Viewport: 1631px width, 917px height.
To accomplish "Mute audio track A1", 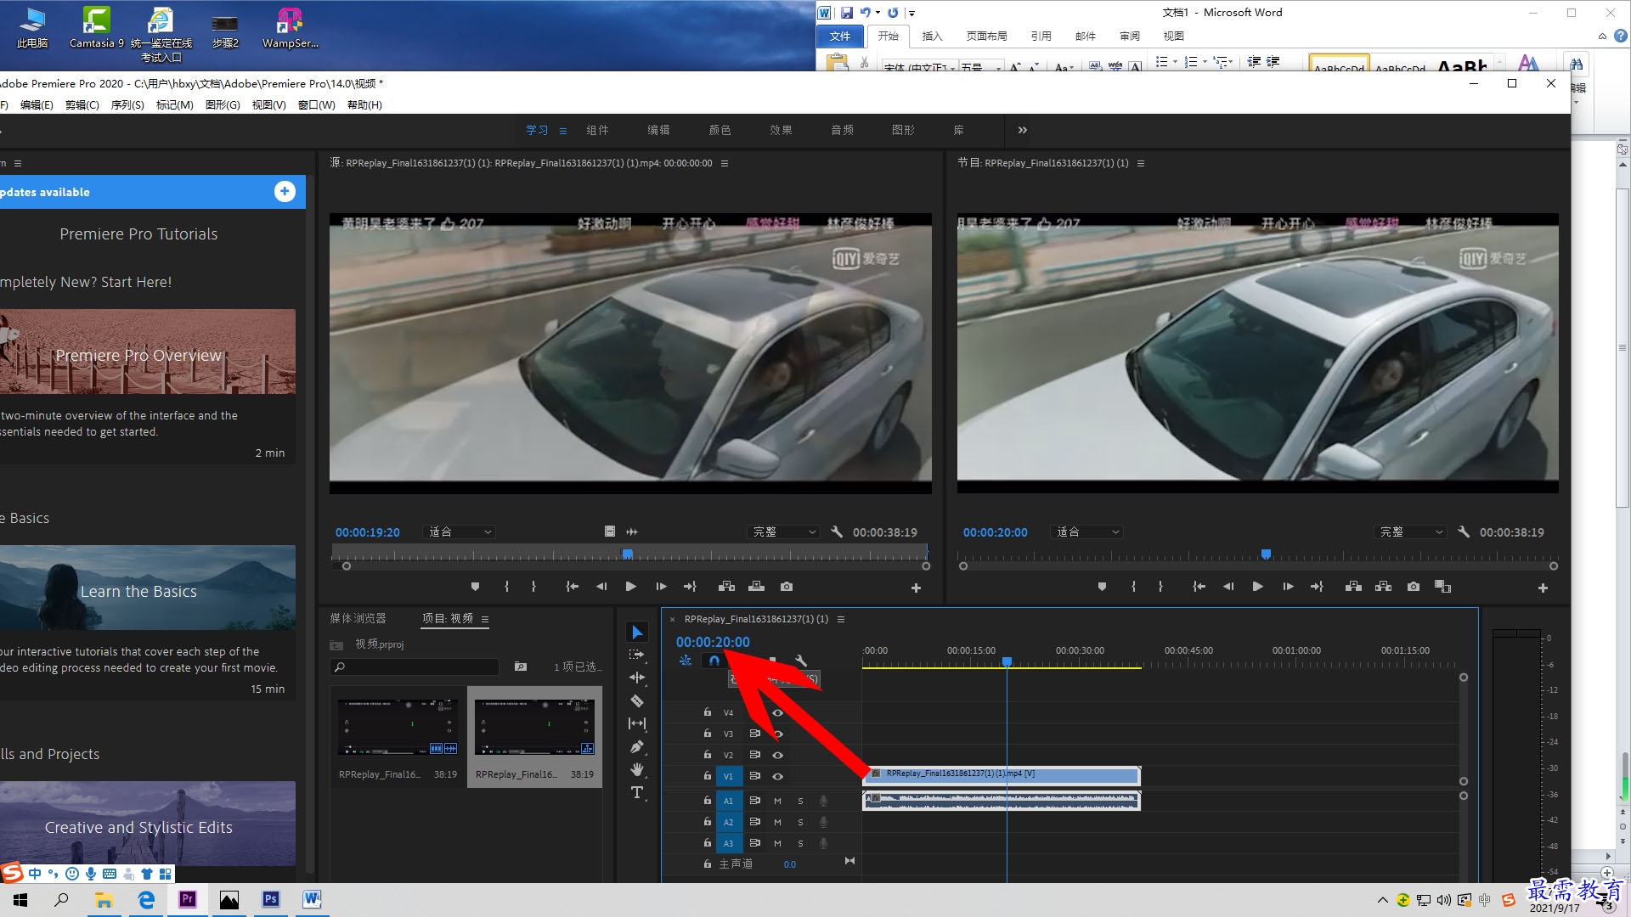I will click(777, 801).
